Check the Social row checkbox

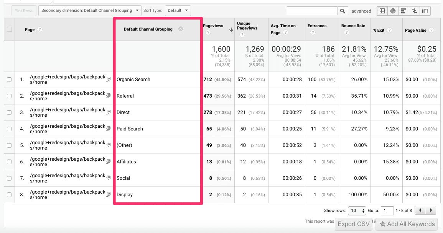(x=9, y=178)
